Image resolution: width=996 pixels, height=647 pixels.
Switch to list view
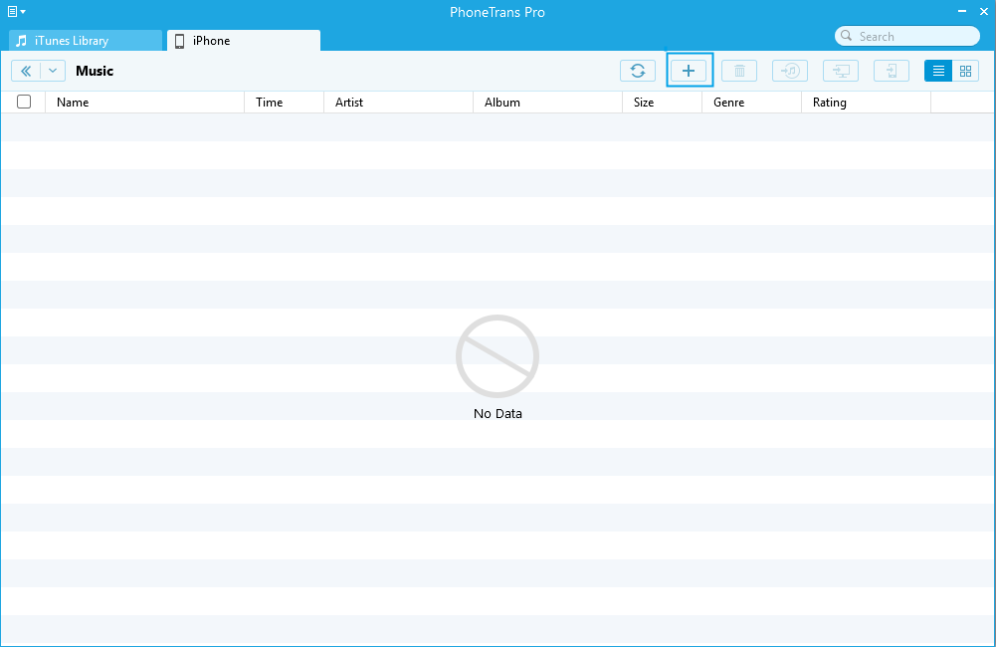(x=938, y=71)
